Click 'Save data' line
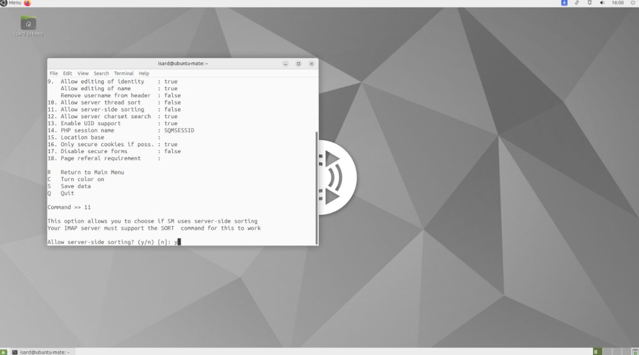 (69, 186)
